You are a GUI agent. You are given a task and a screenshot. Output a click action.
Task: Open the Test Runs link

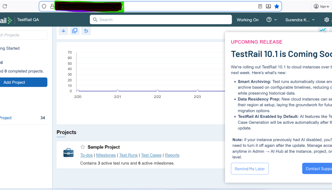point(128,155)
